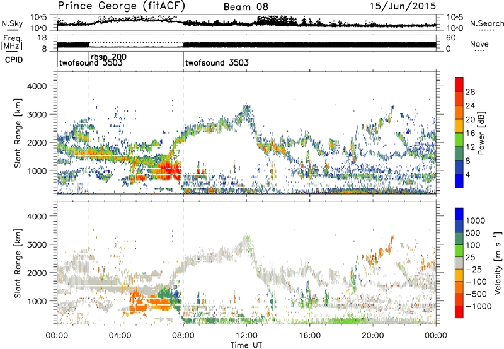Click the '12:00' time axis label
The width and height of the screenshot is (504, 349).
246,336
